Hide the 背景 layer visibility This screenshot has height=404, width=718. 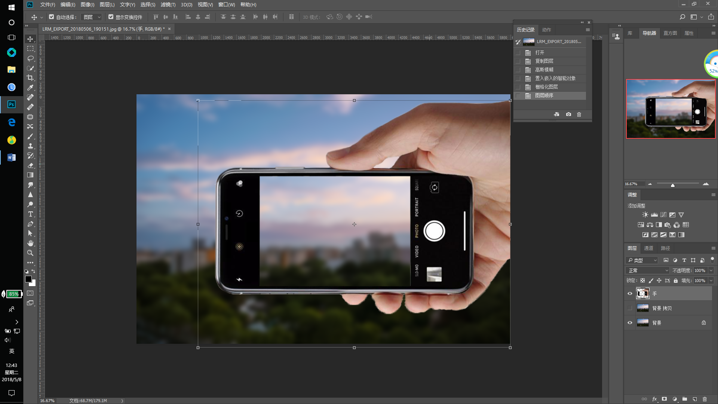tap(630, 323)
